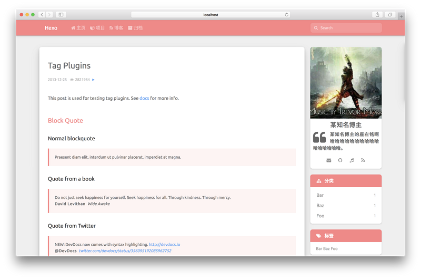Click the search magnifier icon
The height and width of the screenshot is (279, 421).
pos(316,28)
